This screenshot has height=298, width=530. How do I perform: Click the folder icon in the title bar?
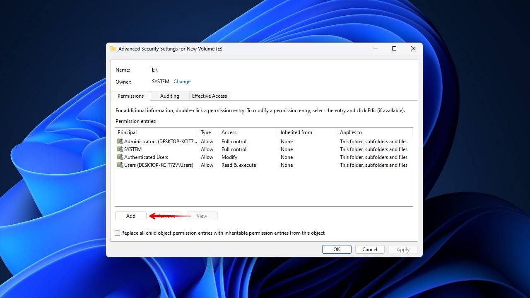coord(113,48)
